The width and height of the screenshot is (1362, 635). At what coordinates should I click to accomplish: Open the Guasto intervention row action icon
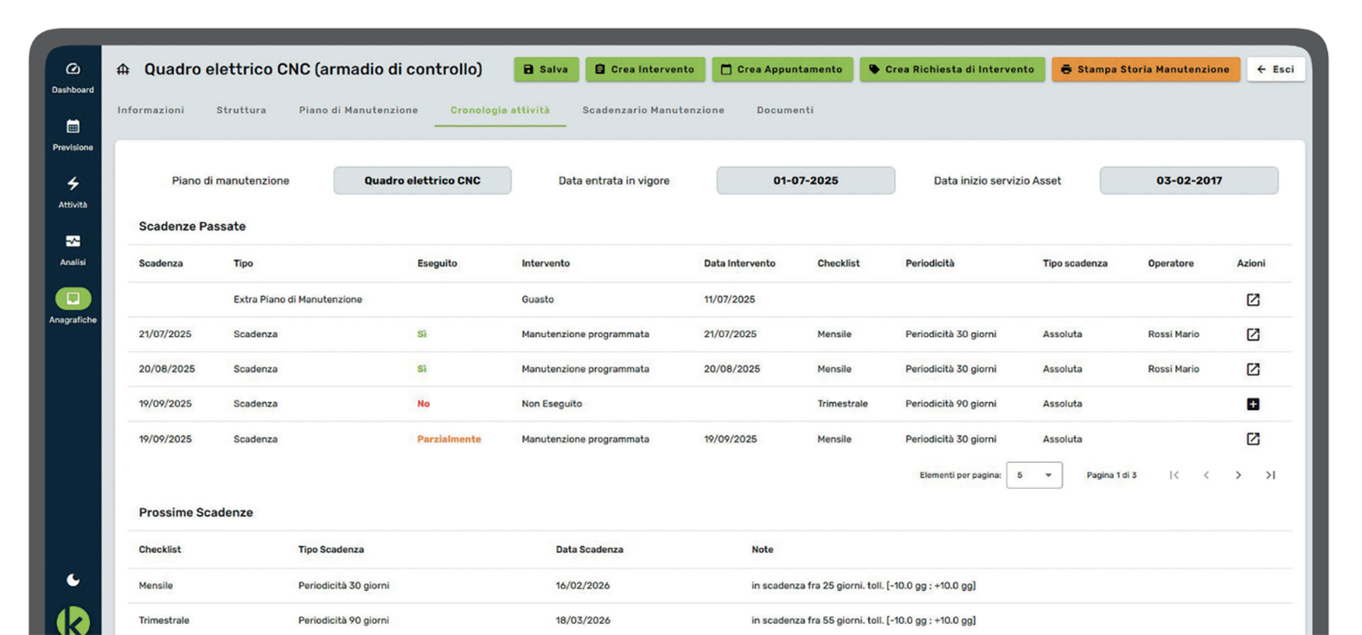pyautogui.click(x=1252, y=300)
